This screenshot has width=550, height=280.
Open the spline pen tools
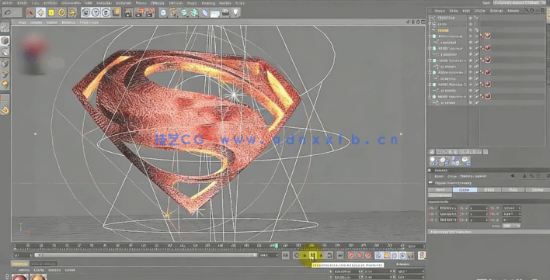174,13
